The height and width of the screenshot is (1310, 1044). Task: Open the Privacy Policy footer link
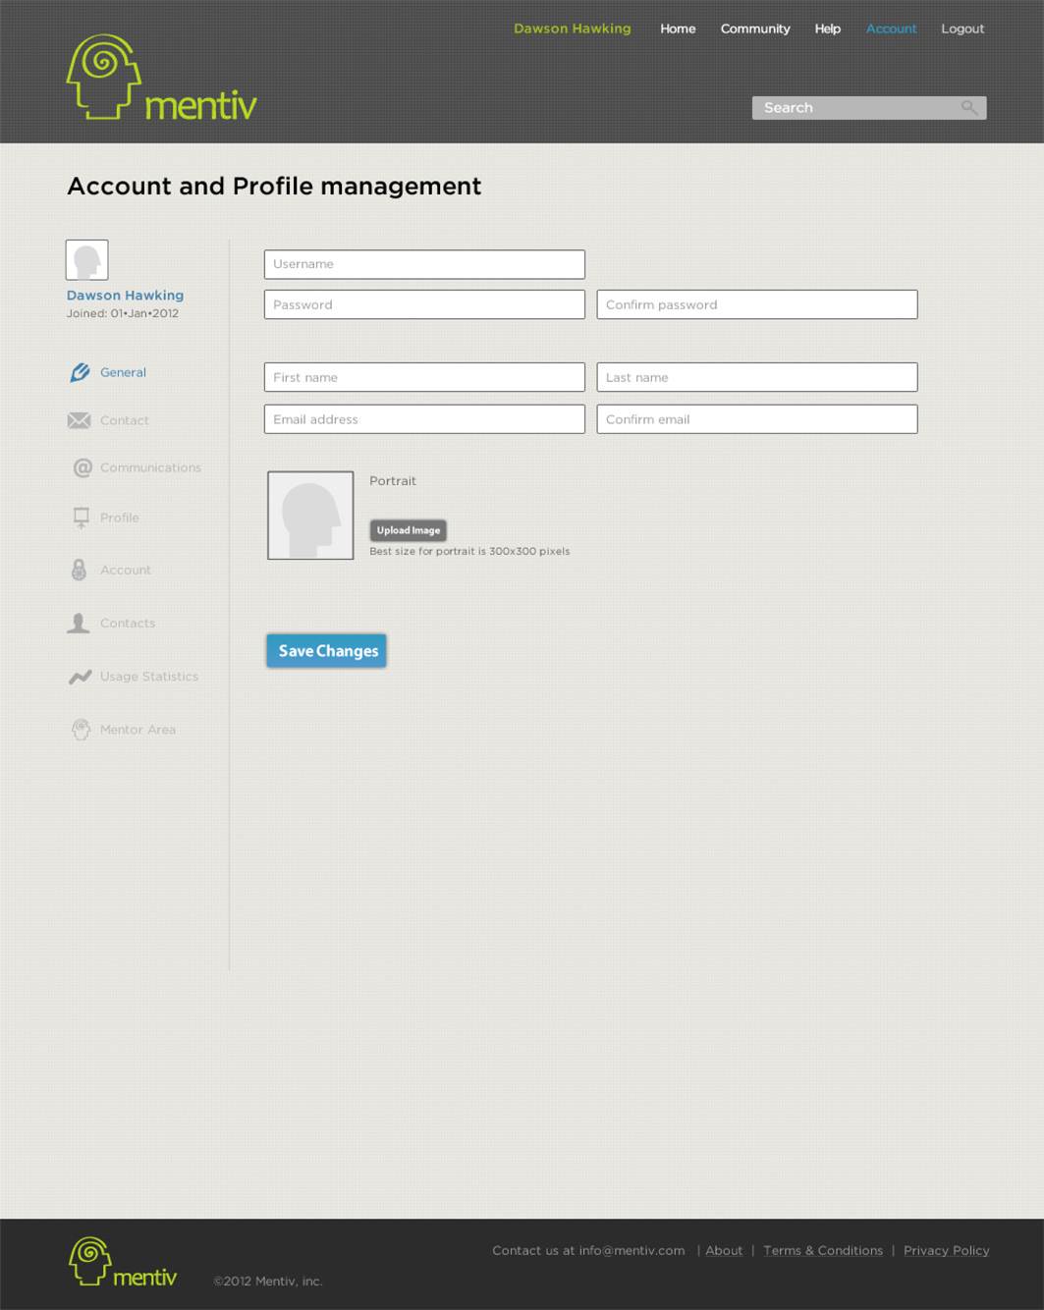pos(947,1250)
